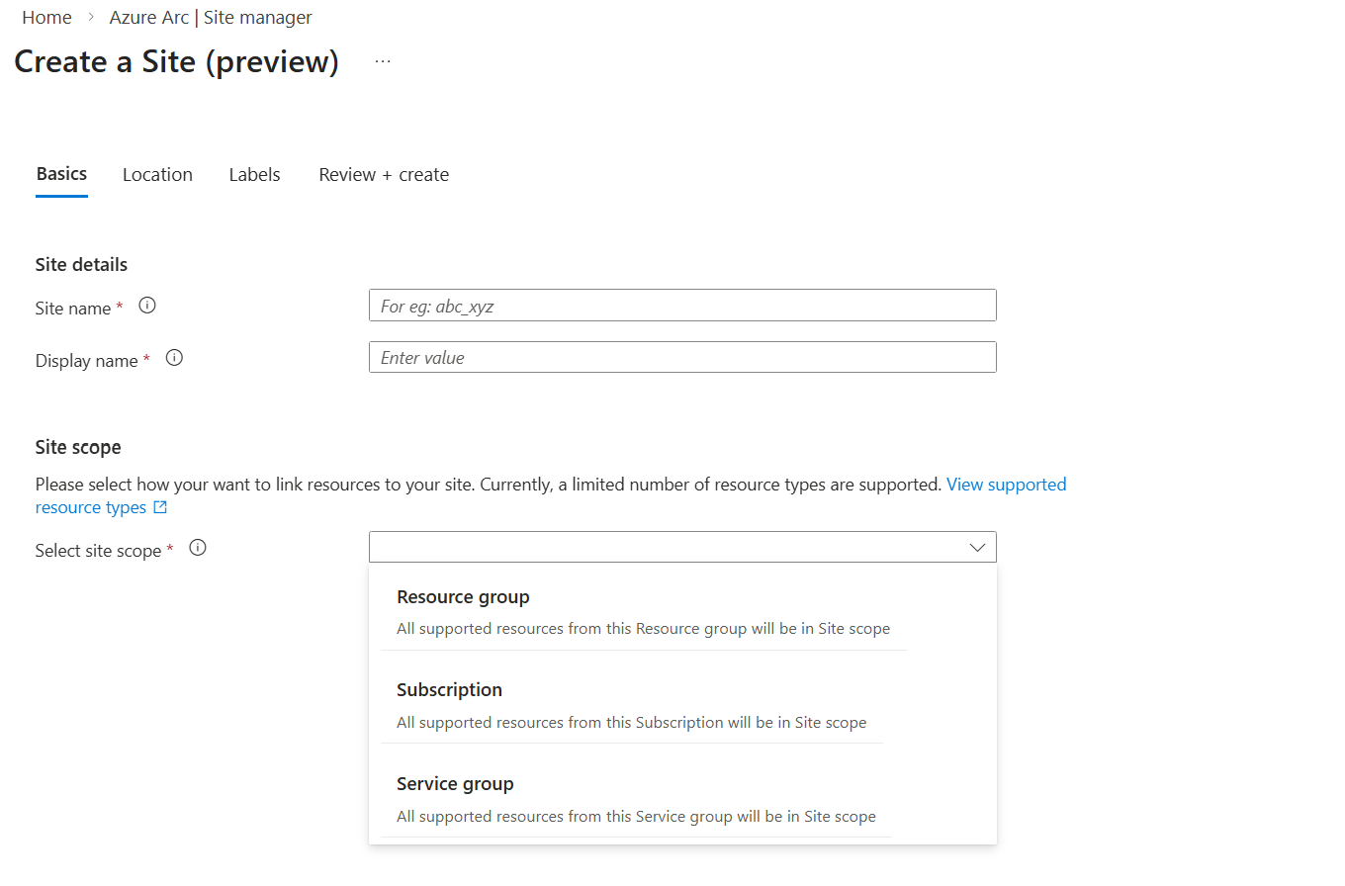Open the Site name info tooltip icon
Screen dimensions: 1345x886
147,306
